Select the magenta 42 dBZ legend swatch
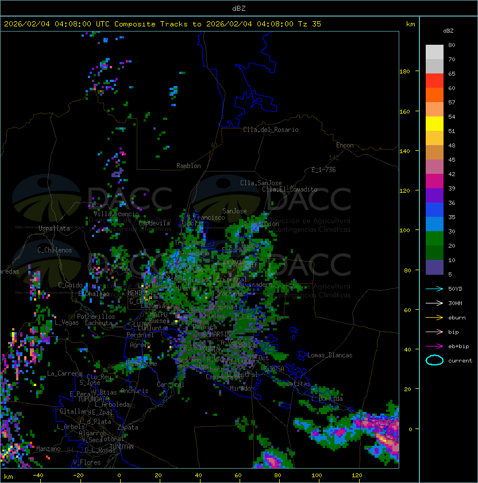 [434, 181]
